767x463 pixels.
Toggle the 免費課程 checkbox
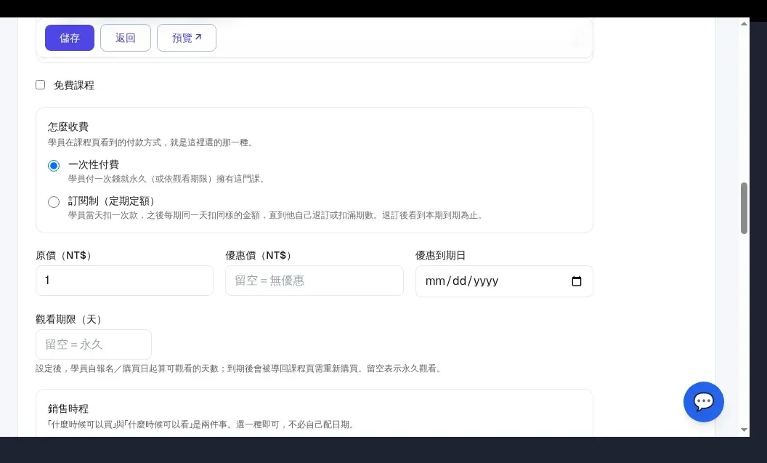click(41, 84)
